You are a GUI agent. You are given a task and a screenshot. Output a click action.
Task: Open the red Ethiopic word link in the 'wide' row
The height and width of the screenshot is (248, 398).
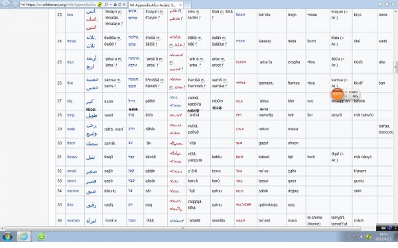tap(240, 129)
